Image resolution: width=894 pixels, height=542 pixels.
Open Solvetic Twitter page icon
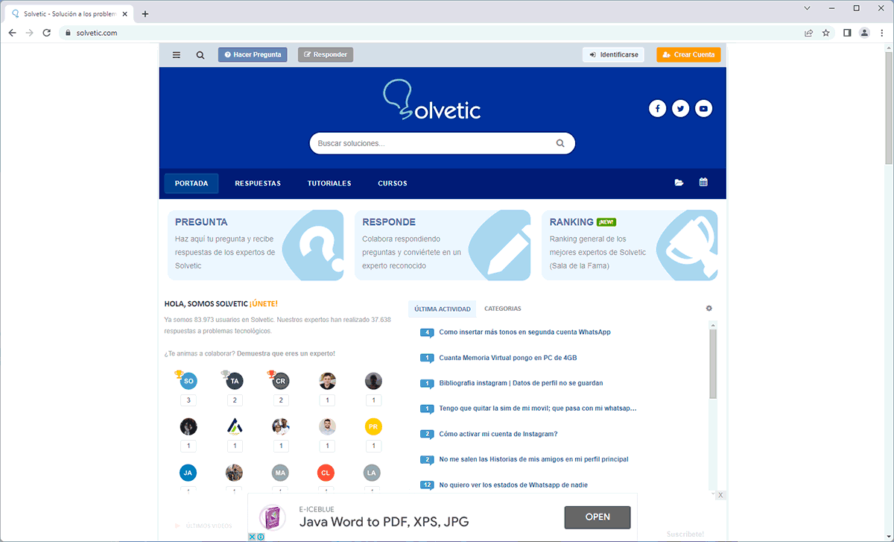(x=680, y=109)
